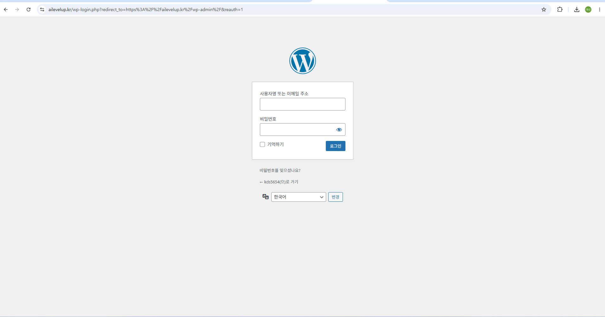Open the green profile avatar

(588, 10)
